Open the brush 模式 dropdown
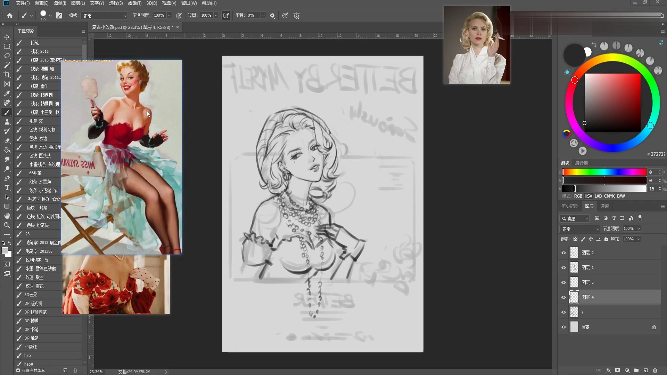 tap(105, 16)
